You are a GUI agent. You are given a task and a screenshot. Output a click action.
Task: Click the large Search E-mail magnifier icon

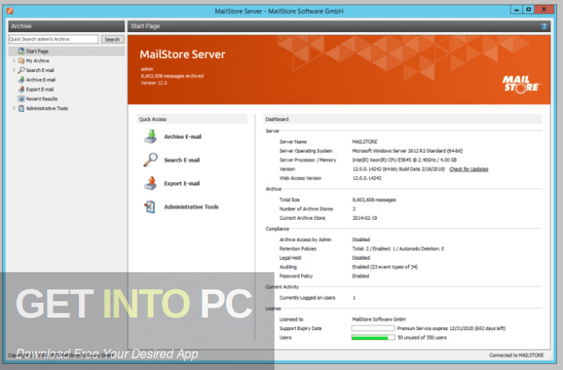pyautogui.click(x=151, y=160)
